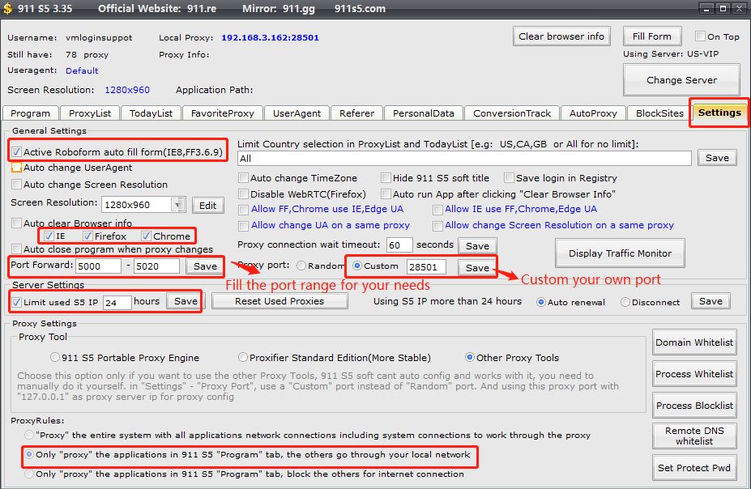Check the On Top checkbox
Viewport: 751px width, 489px height.
point(701,36)
